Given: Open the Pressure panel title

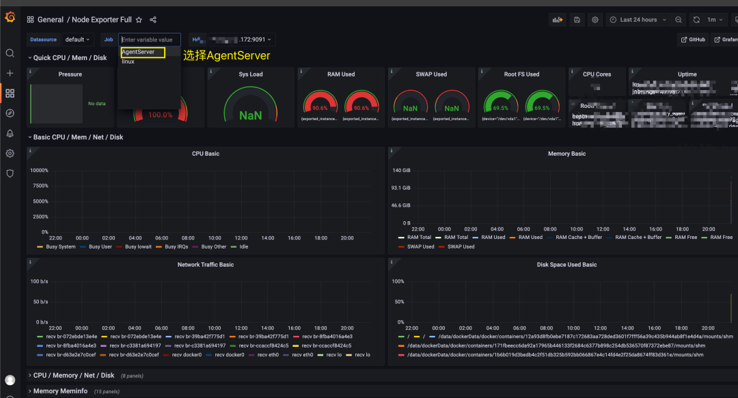Looking at the screenshot, I should 70,74.
